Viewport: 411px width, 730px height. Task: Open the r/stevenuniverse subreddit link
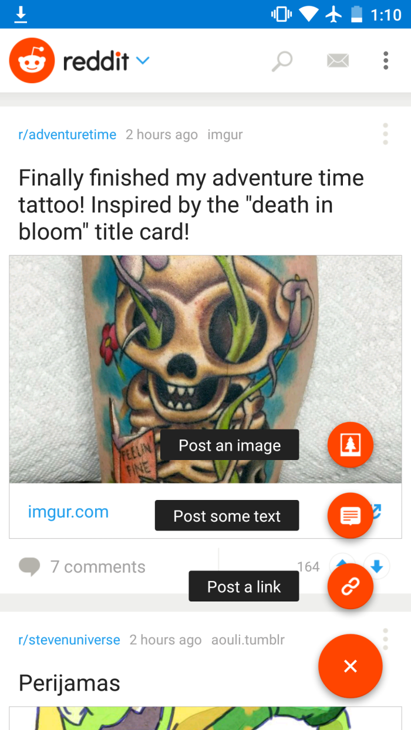pyautogui.click(x=69, y=640)
